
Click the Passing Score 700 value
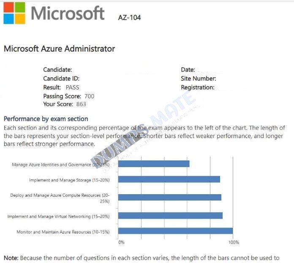(89, 96)
